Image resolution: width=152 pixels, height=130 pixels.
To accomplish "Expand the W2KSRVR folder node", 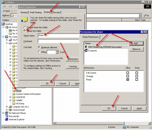I will click(10, 97).
